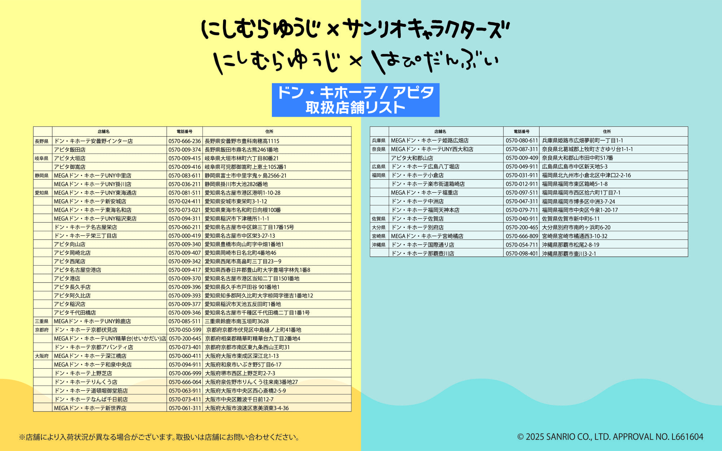722x451 pixels.
Task: Select アピタ大垣店 store name
Action: [x=70, y=158]
